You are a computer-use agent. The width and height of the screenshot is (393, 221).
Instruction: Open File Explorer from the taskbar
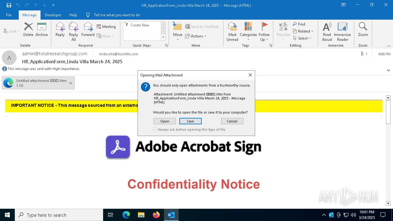click(x=141, y=215)
